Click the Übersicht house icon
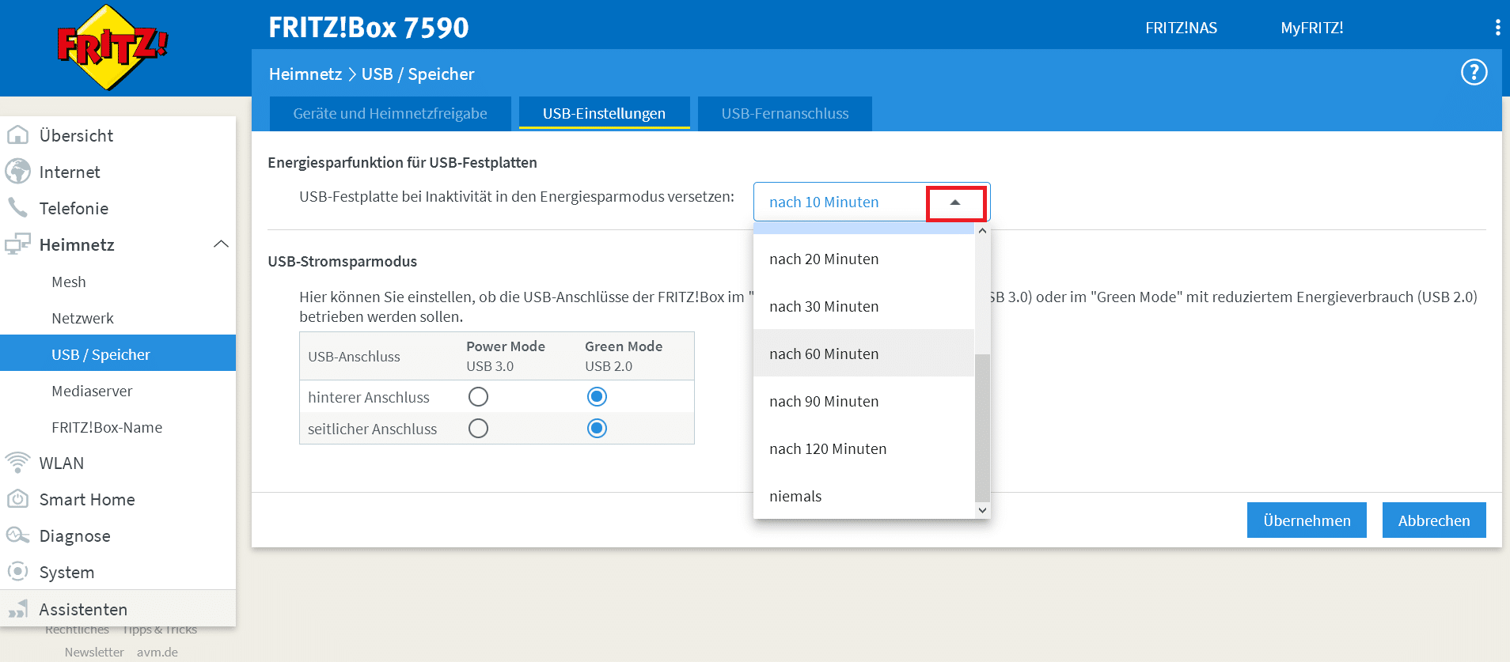This screenshot has width=1510, height=662. tap(17, 135)
